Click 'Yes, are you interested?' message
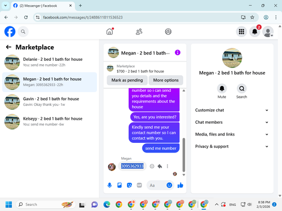282x211 pixels. click(155, 117)
